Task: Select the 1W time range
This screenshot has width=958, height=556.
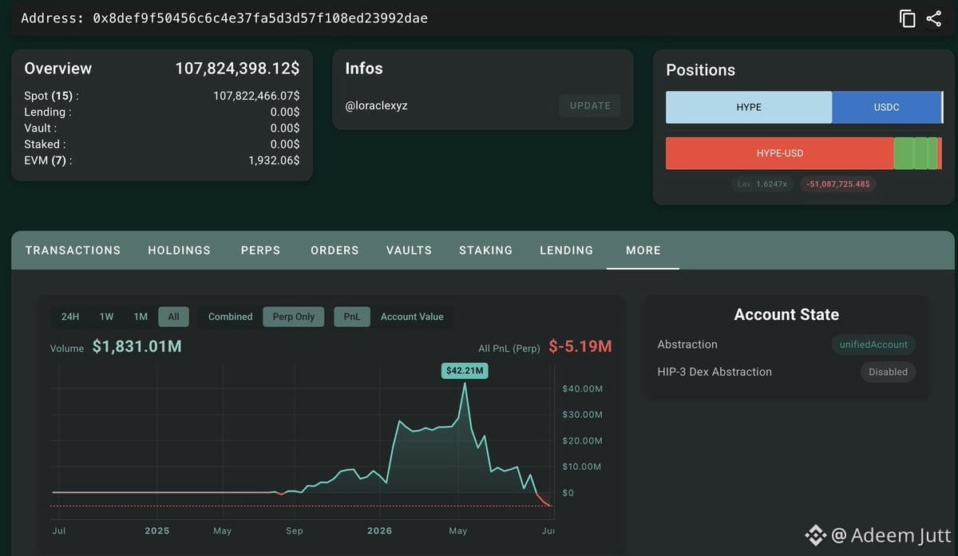Action: click(107, 317)
